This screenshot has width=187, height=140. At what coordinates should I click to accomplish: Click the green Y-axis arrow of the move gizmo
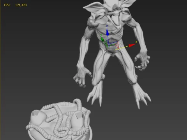(x=102, y=40)
